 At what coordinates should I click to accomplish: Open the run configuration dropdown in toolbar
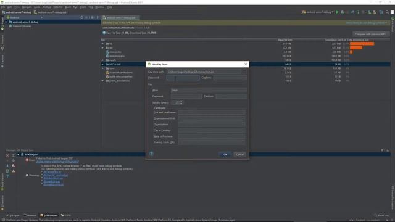click(318, 12)
